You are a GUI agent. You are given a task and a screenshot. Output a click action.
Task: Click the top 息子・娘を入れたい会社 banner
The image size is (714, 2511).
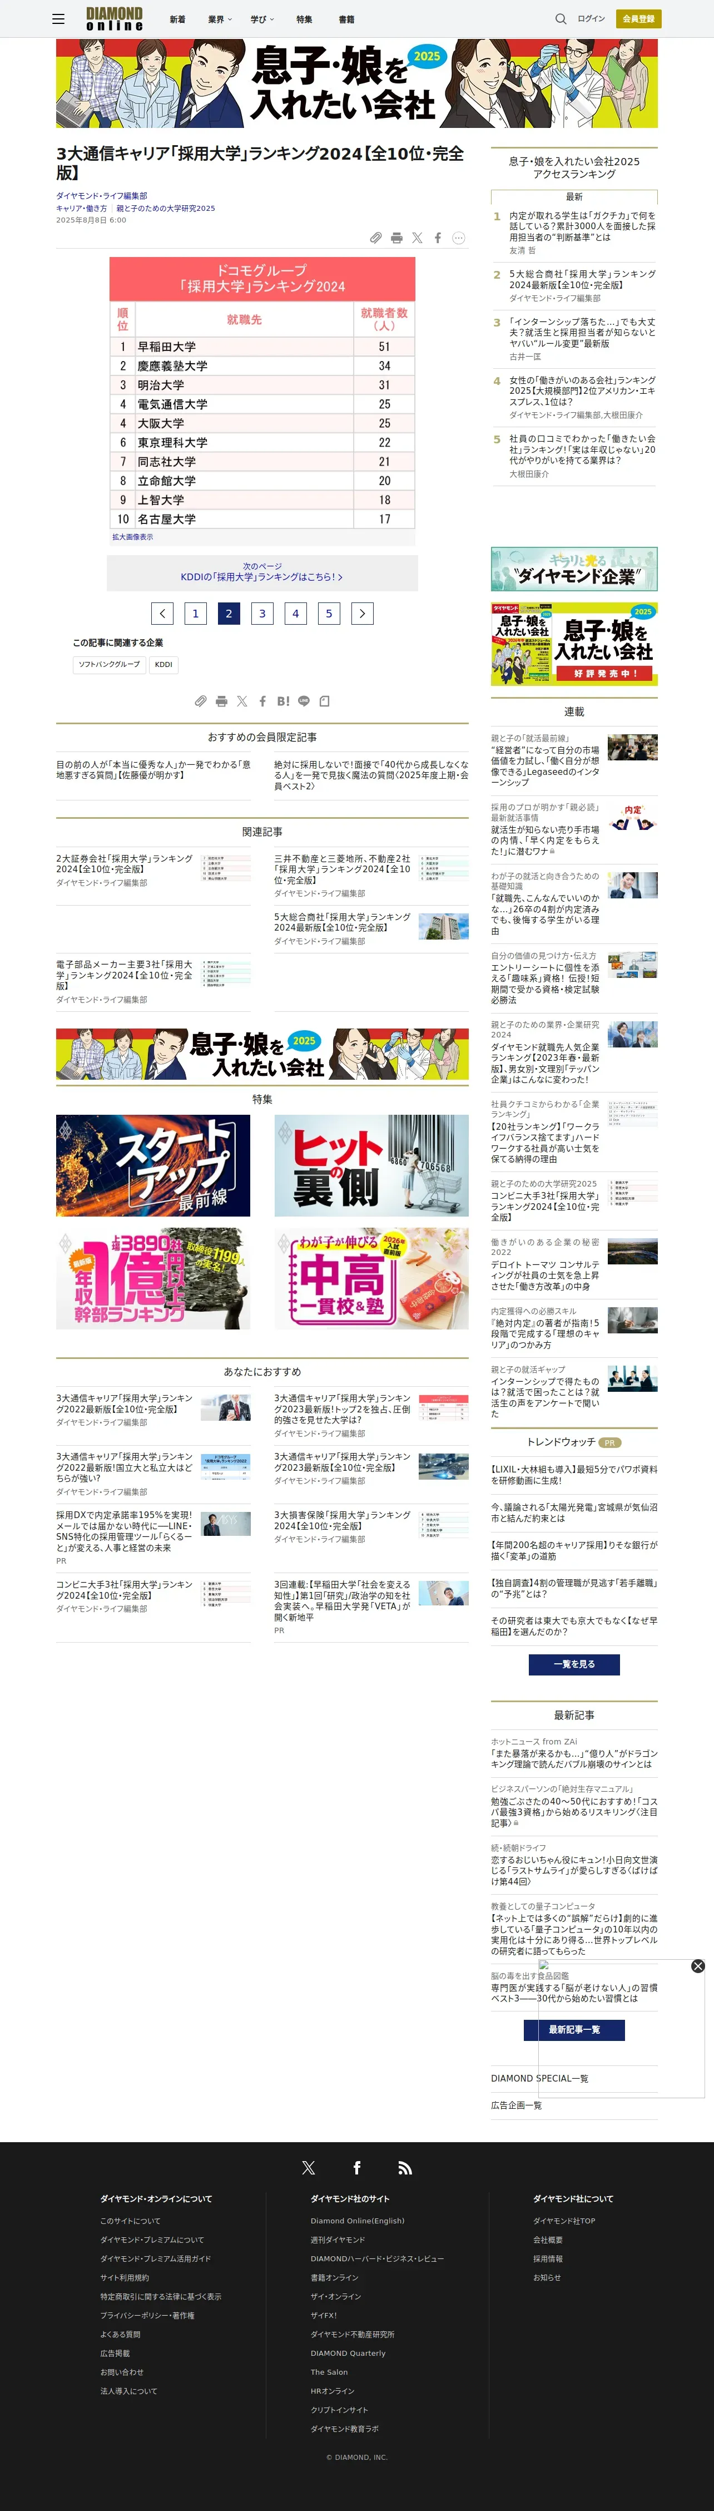(x=356, y=83)
